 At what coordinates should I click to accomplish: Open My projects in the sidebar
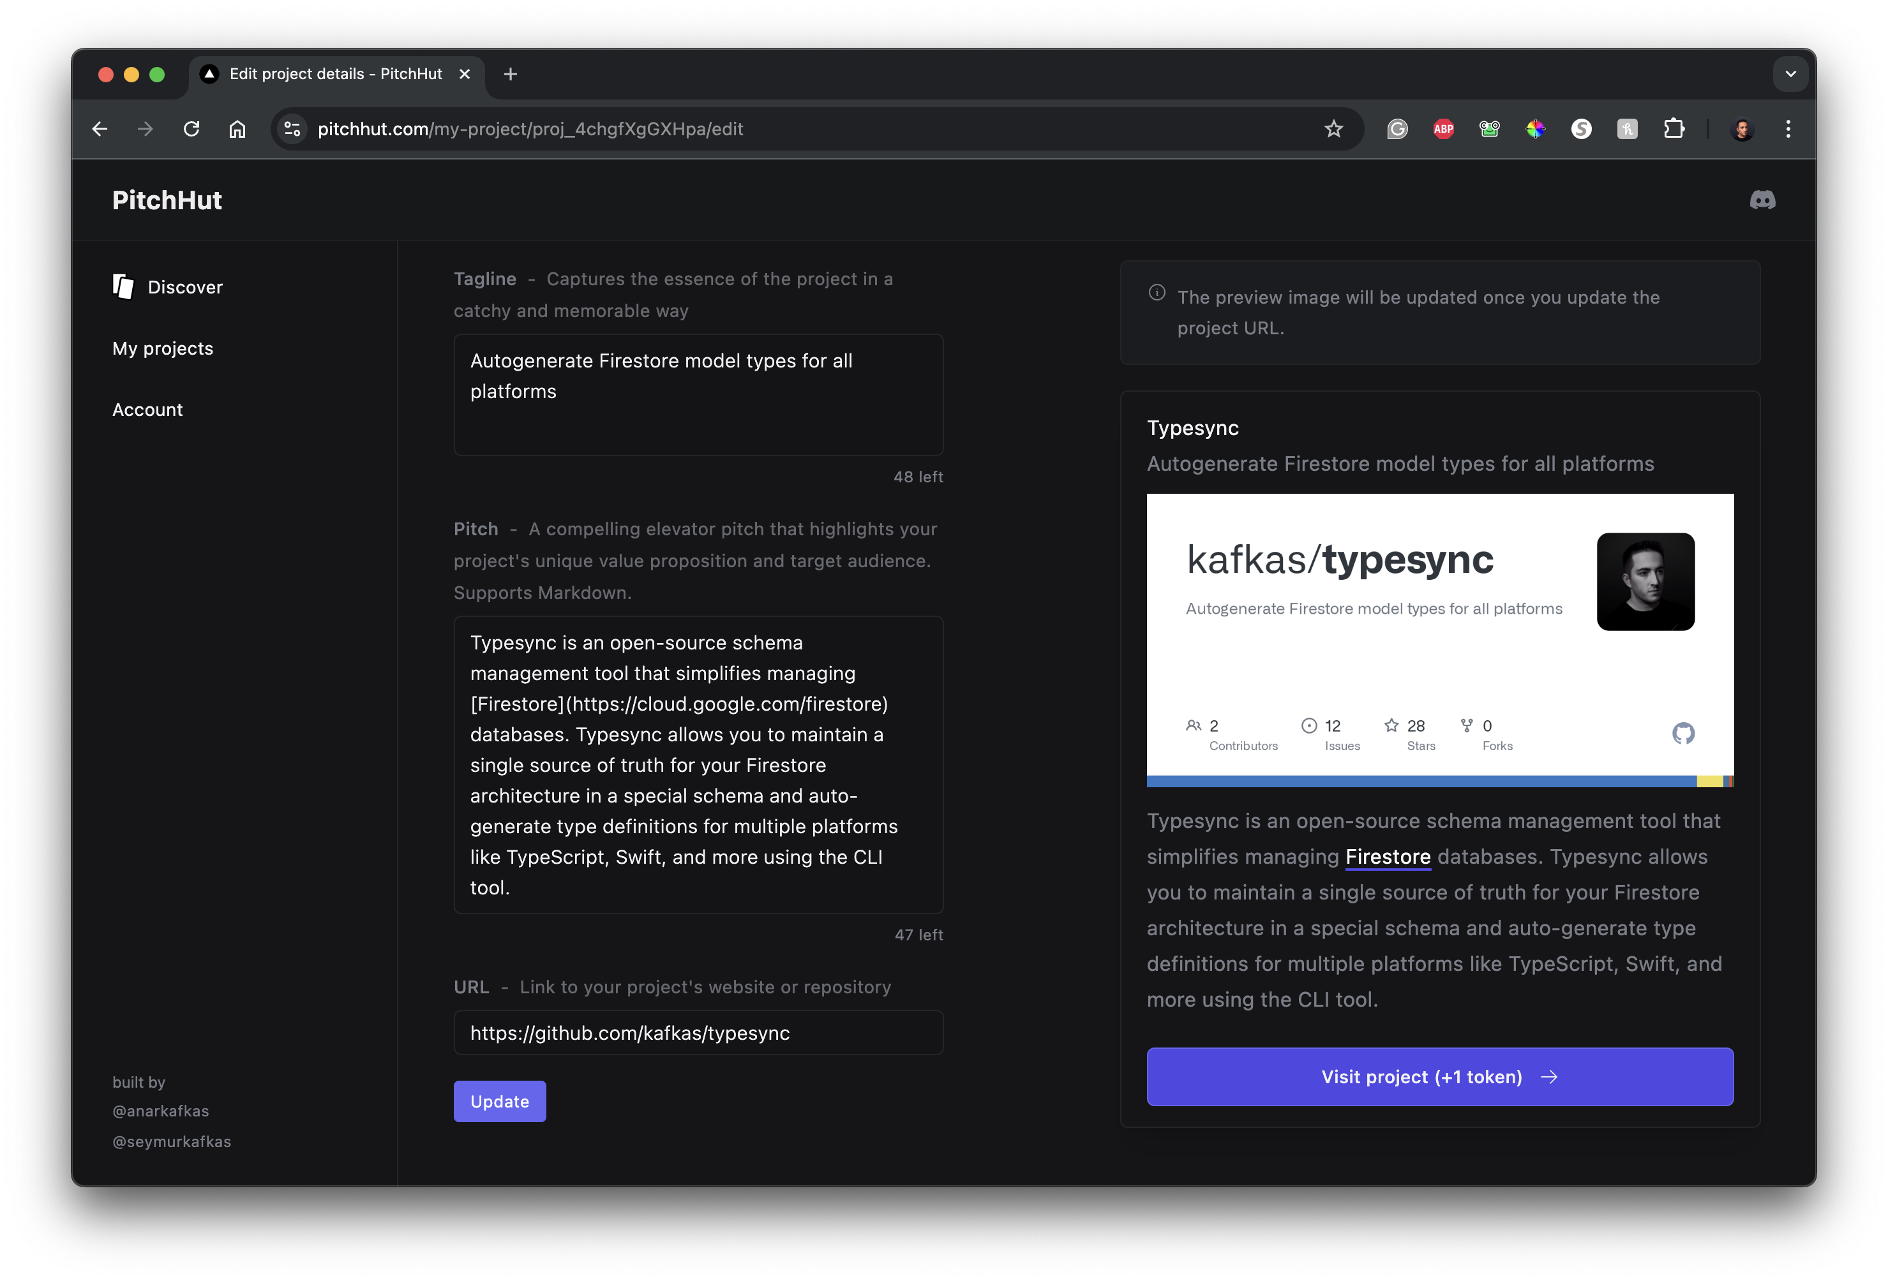point(163,348)
